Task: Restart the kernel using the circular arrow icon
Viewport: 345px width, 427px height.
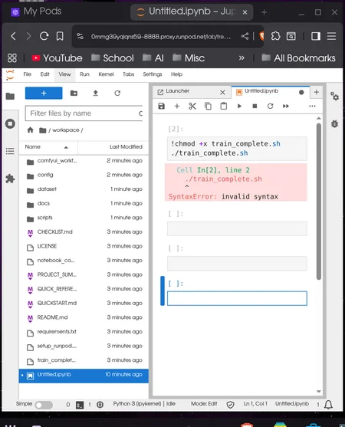Action: (x=270, y=107)
